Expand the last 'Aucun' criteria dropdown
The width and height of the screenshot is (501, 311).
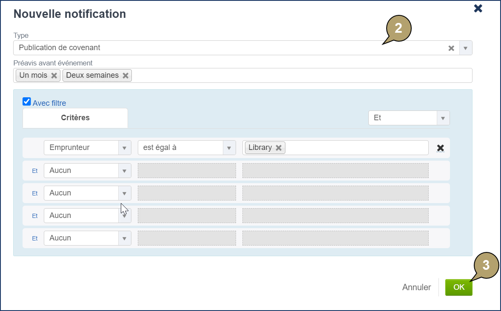(x=124, y=238)
